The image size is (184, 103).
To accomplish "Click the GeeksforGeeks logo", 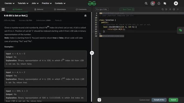I will (x=92, y=4).
